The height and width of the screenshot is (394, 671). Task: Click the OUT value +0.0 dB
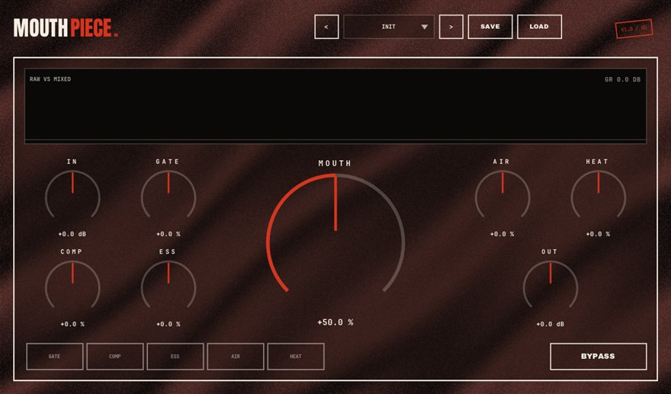point(550,325)
